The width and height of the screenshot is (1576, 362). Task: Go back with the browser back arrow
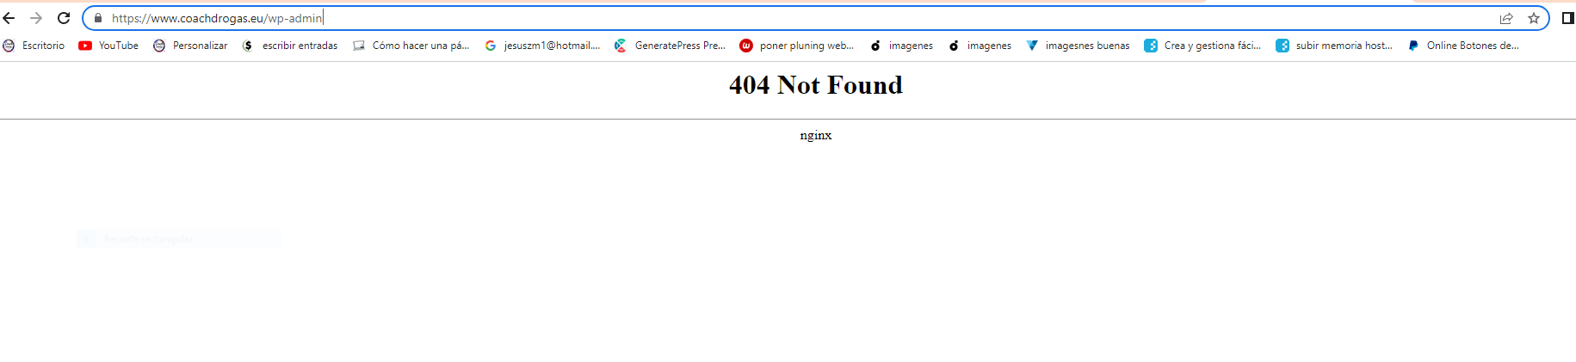tap(9, 18)
